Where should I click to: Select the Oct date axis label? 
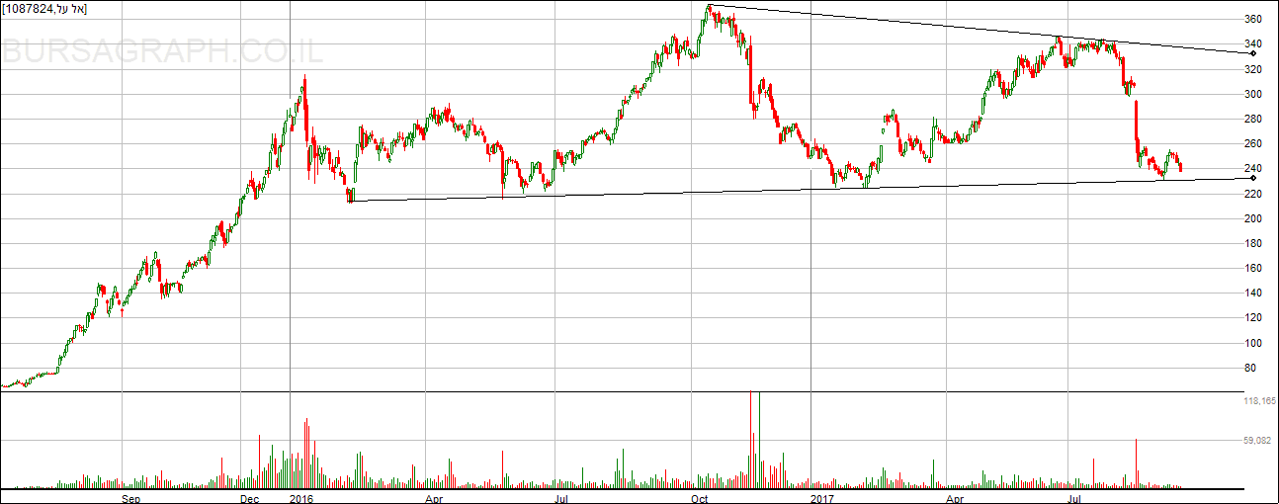[699, 498]
